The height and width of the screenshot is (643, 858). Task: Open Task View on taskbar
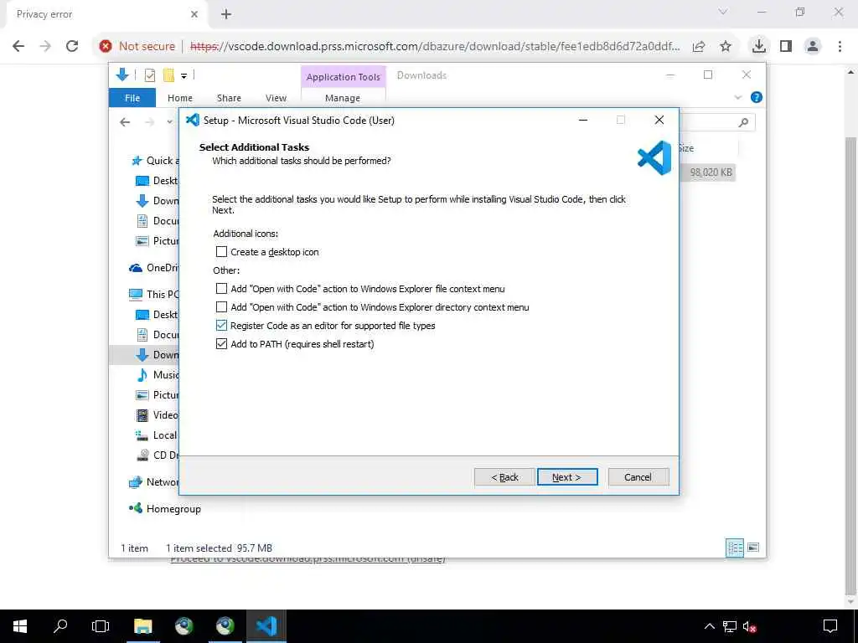pos(101,626)
